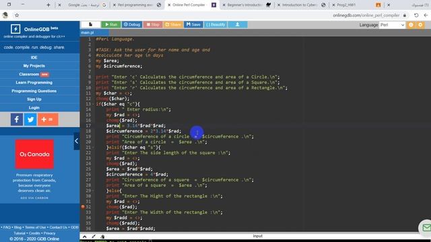The image size is (431, 242).
Task: Click the site lock icon in the address bar
Action: [405, 15]
